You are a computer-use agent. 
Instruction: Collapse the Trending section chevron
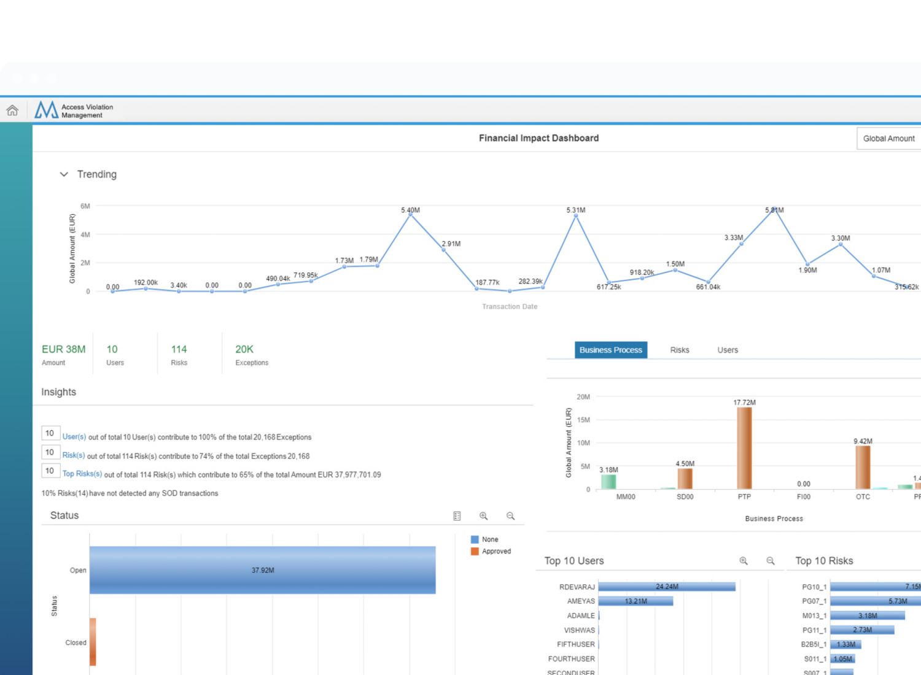64,174
